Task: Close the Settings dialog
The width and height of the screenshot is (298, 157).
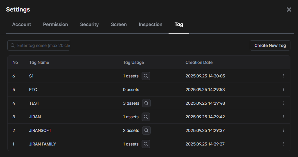Action: coord(289,10)
